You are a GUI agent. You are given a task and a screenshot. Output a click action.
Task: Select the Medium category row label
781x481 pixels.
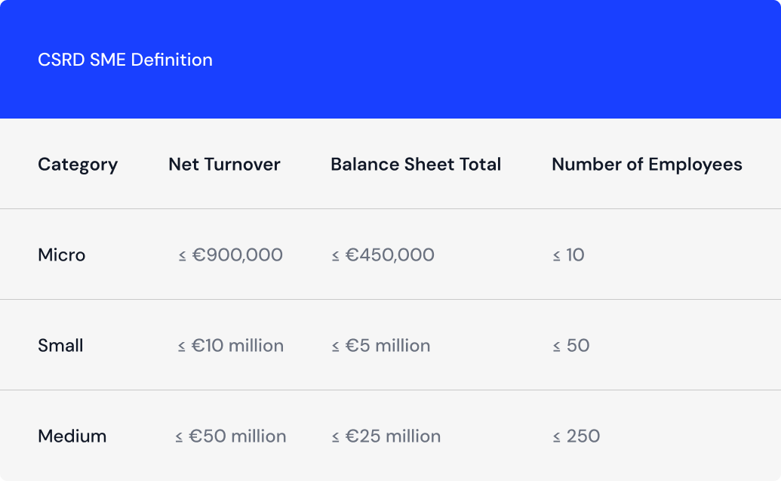72,436
